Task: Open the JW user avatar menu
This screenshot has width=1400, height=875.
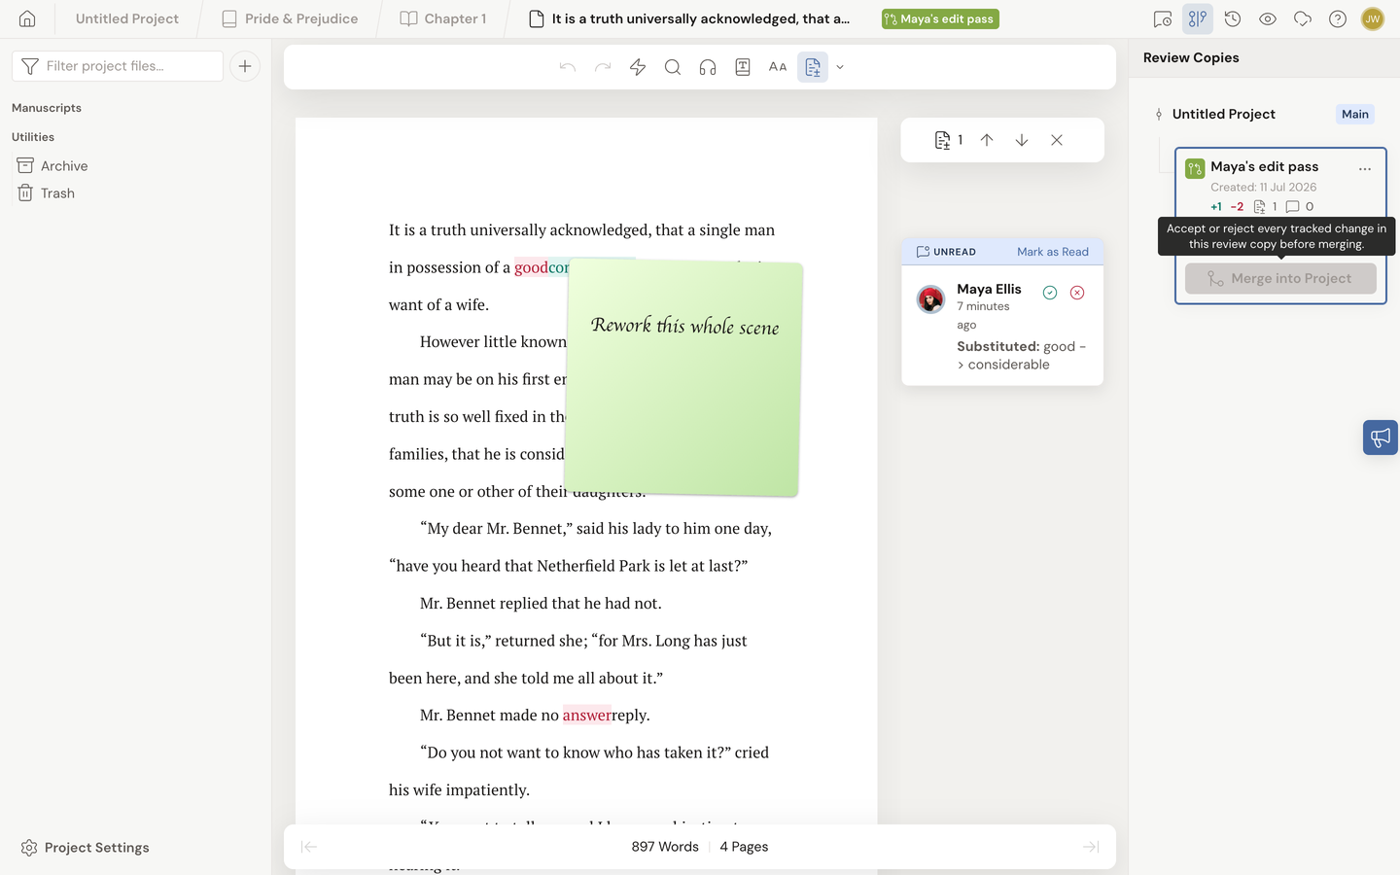Action: (x=1373, y=18)
